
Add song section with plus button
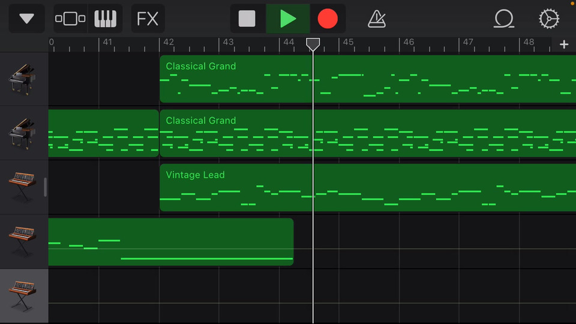point(564,44)
